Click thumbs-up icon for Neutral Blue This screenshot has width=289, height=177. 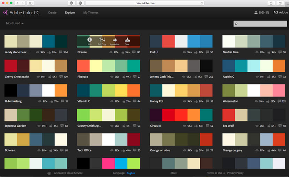(x=268, y=52)
